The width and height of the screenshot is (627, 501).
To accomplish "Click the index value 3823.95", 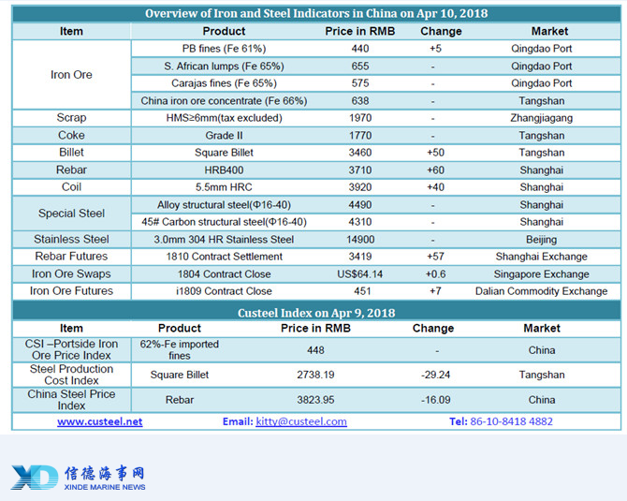I will point(315,400).
